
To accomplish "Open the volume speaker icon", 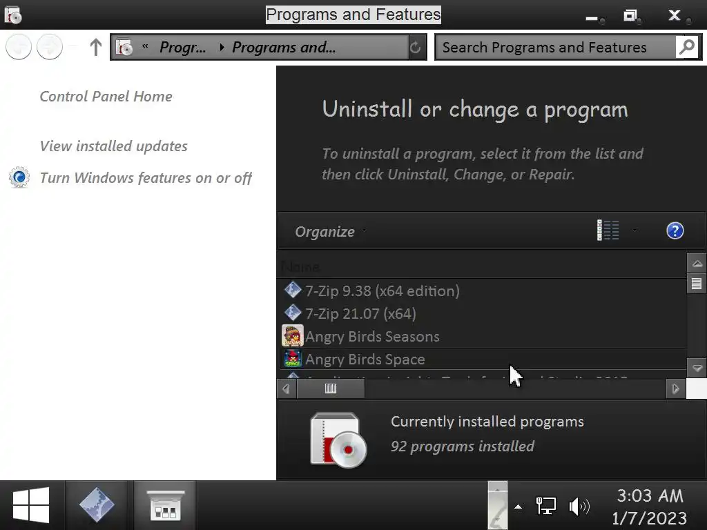I will (579, 507).
